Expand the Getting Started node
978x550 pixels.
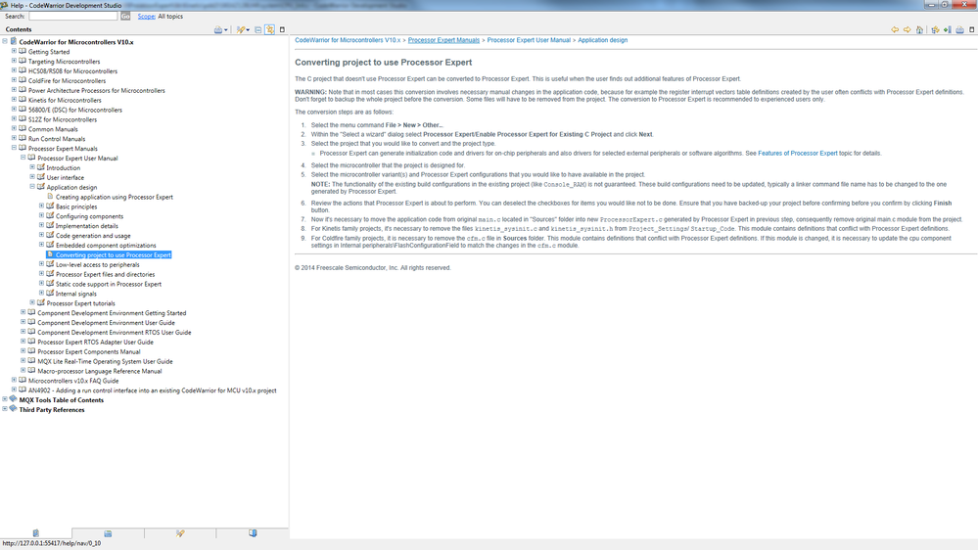pyautogui.click(x=14, y=51)
